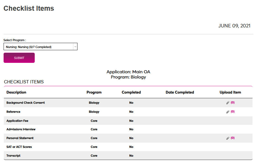Viewport: 258px width, 166px height.
Task: Open the (0) upload count for Personal Statement
Action: [233, 138]
